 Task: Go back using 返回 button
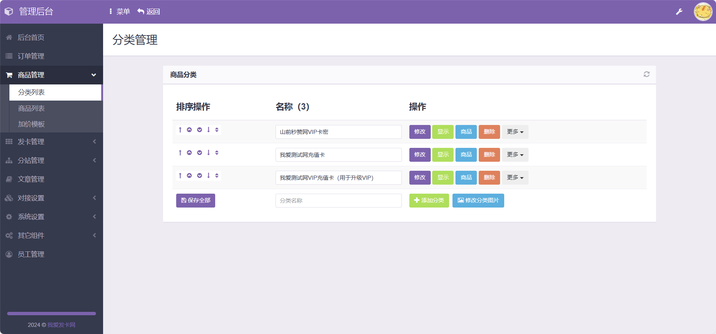pyautogui.click(x=148, y=12)
